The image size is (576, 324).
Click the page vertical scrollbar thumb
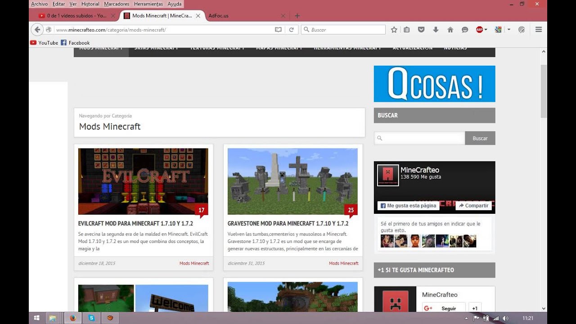pos(544,91)
